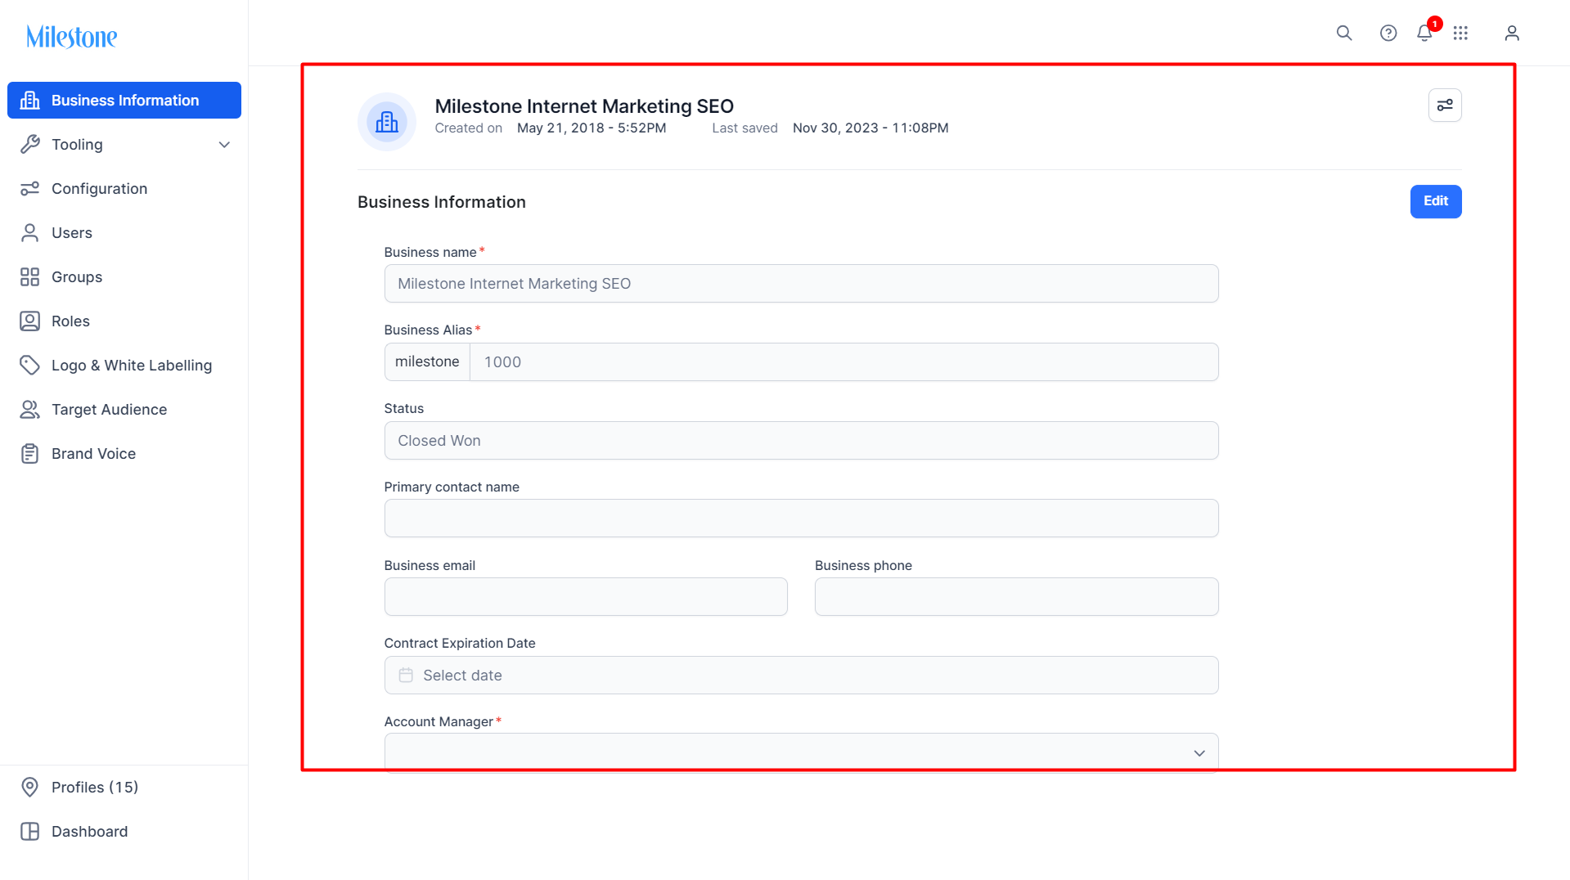The height and width of the screenshot is (880, 1570).
Task: Click the 'Milestone Internet Marketing SEO' page title
Action: (584, 106)
